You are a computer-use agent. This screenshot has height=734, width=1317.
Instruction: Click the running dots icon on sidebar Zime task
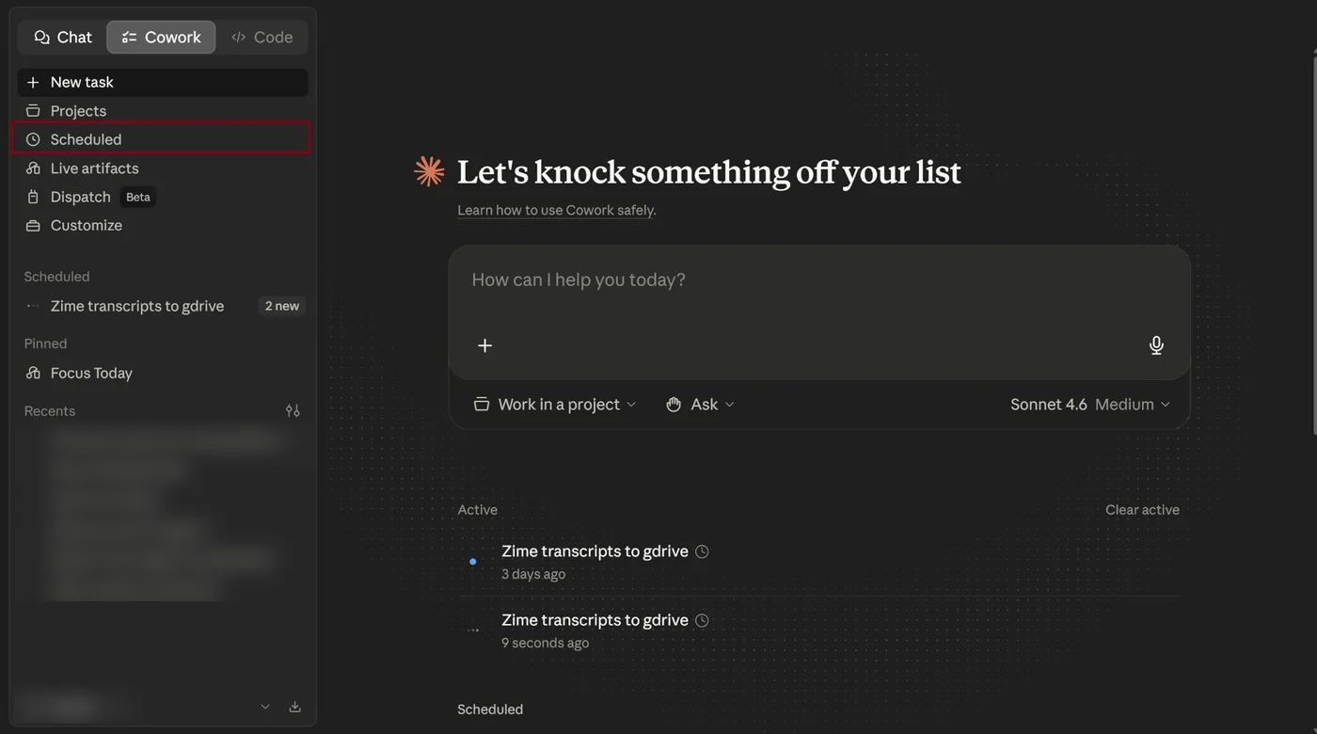[x=33, y=306]
